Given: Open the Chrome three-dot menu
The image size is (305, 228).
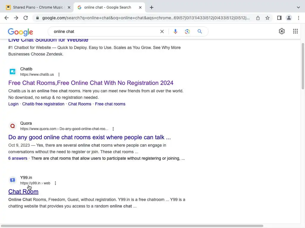Looking at the screenshot, I should pyautogui.click(x=298, y=18).
